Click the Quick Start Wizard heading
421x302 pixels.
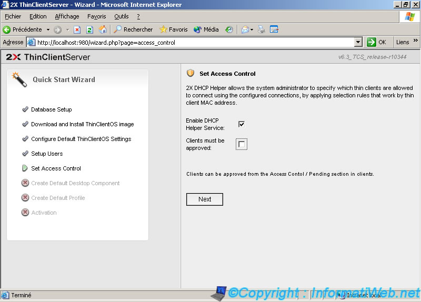click(64, 79)
